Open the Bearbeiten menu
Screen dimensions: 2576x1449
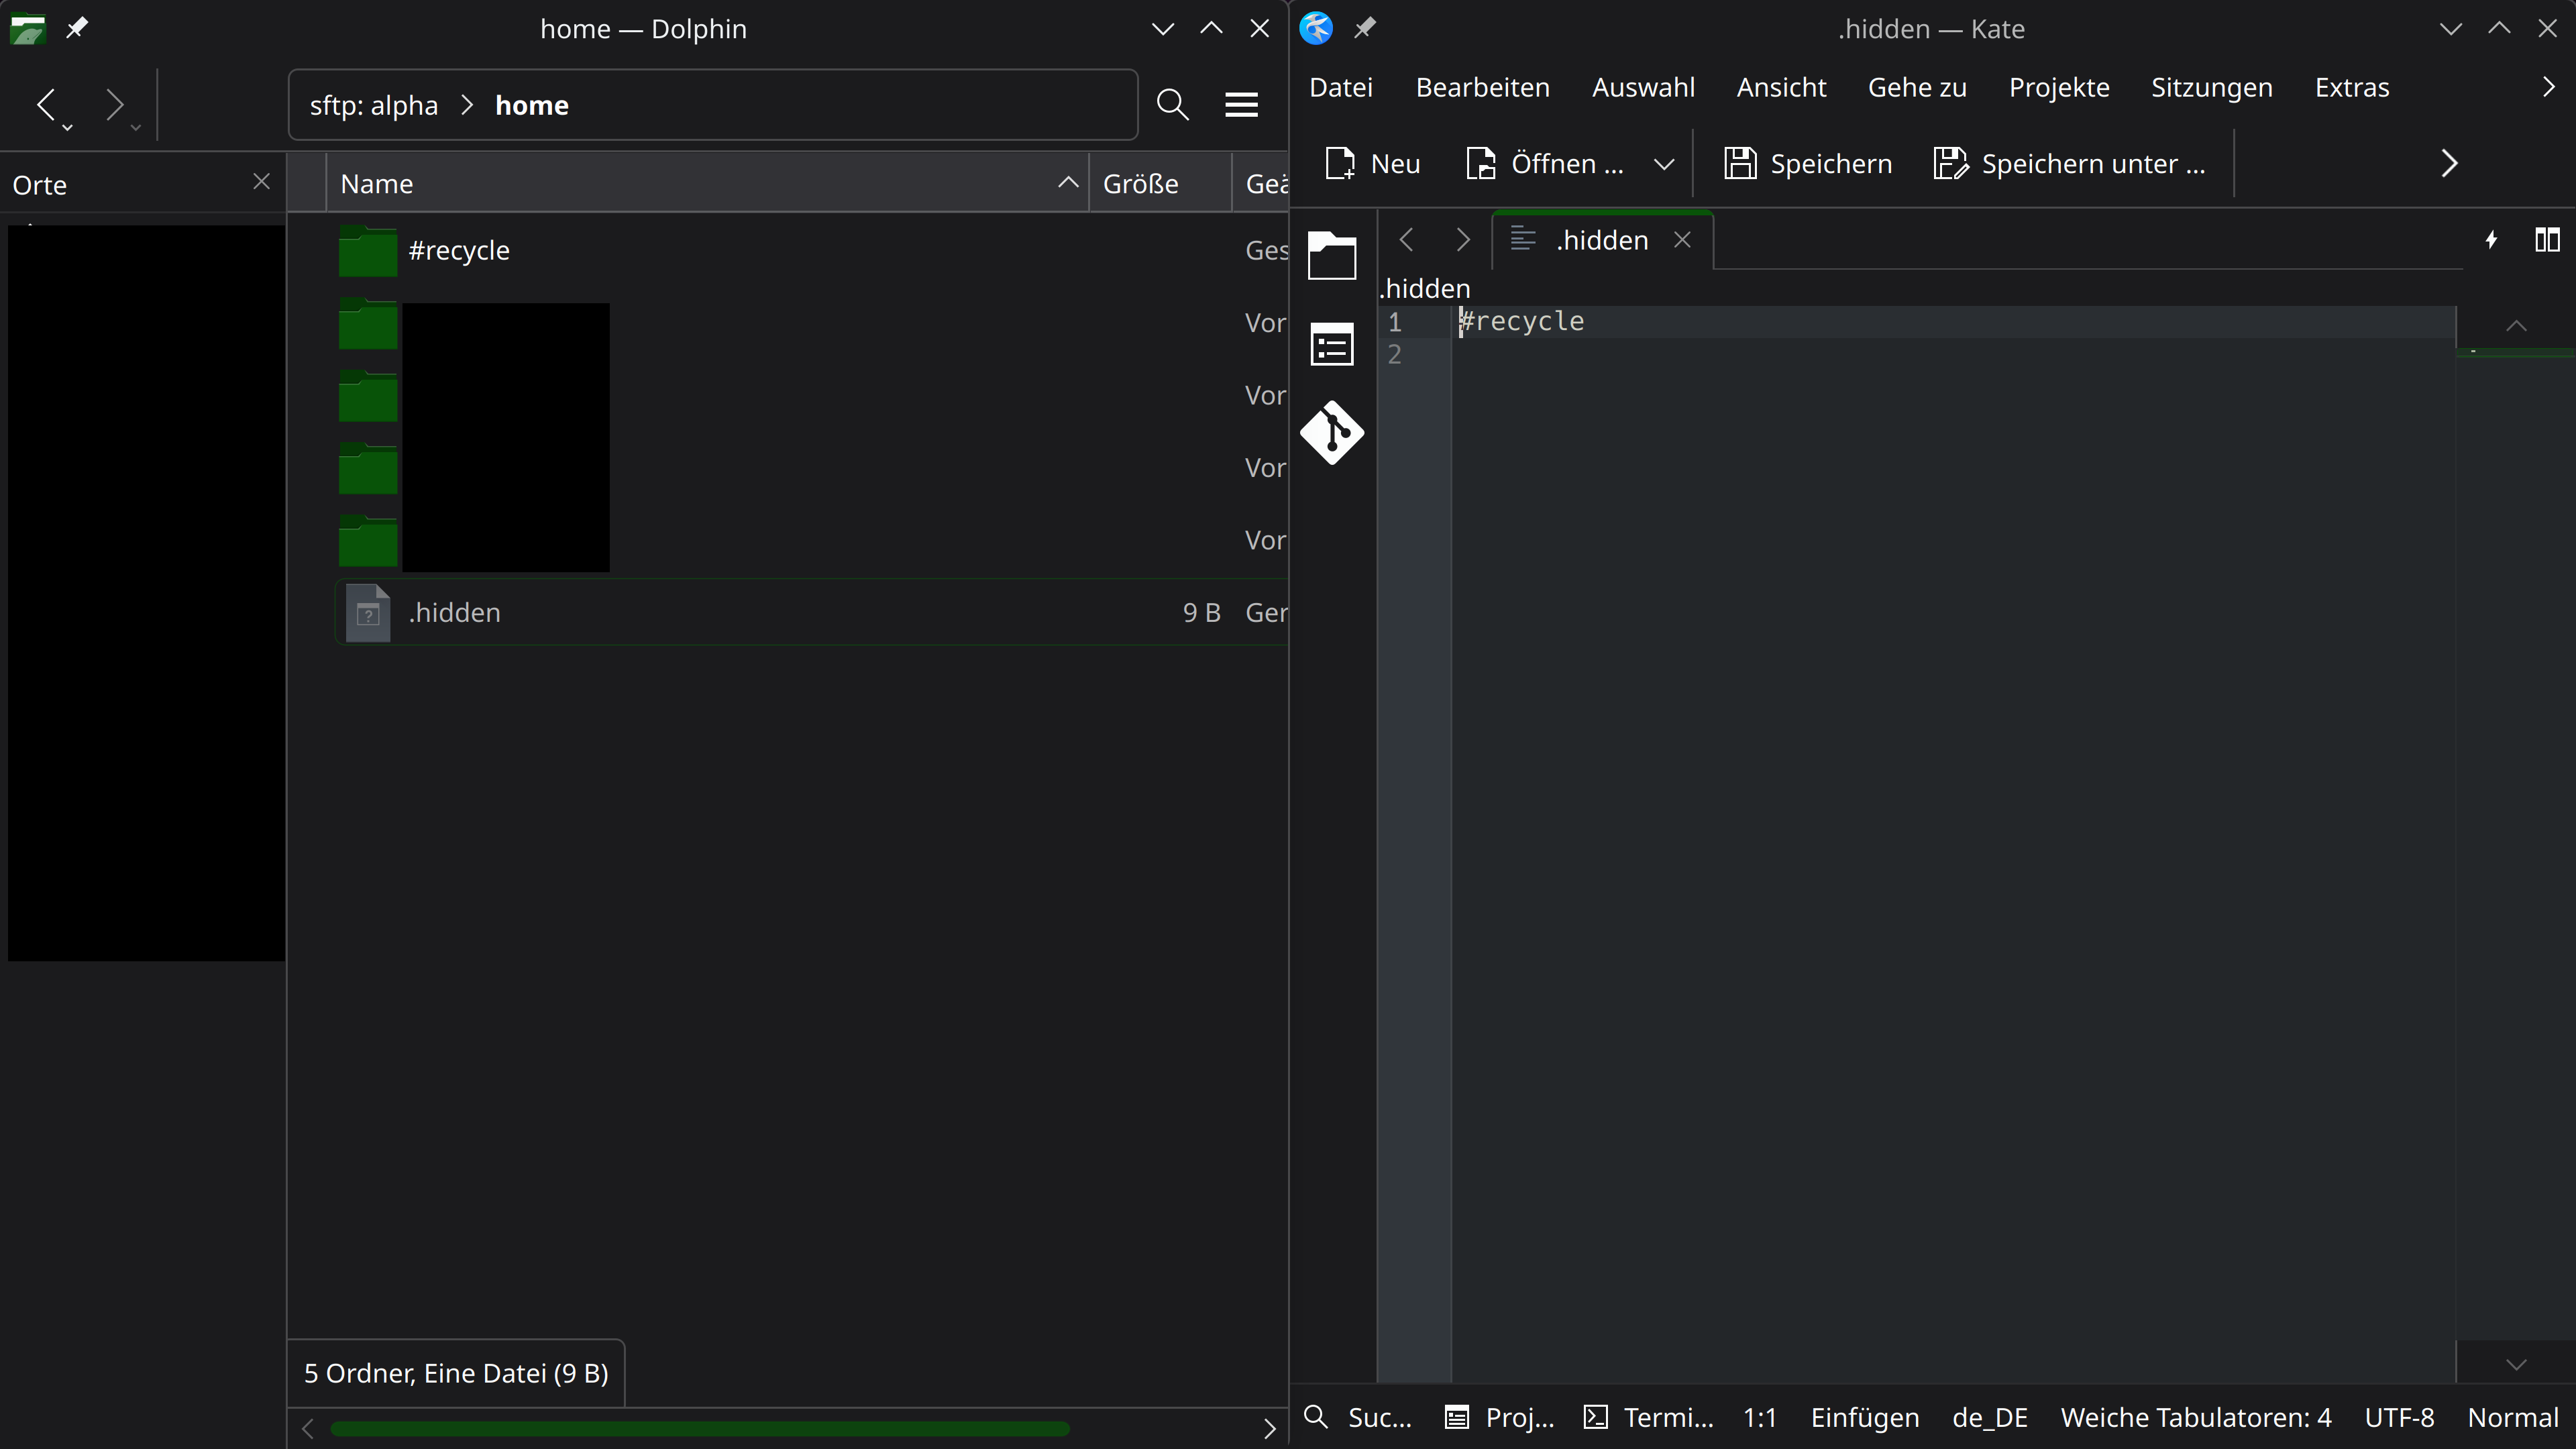click(1482, 88)
